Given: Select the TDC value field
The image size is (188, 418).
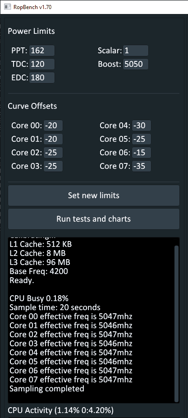Looking at the screenshot, I should click(x=42, y=64).
